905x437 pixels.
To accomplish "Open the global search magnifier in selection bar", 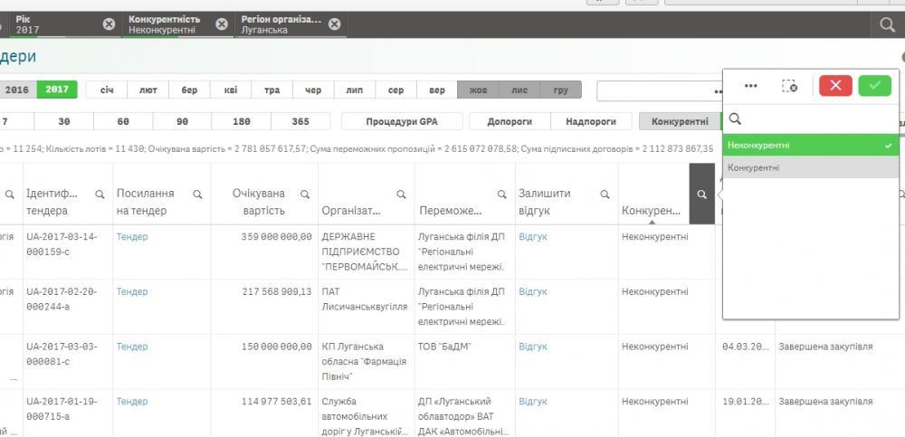I will coord(887,24).
